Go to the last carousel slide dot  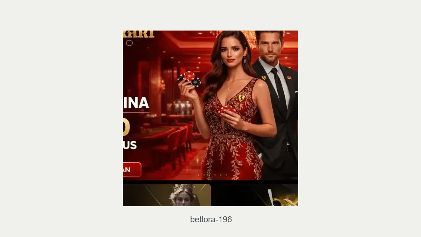(226, 175)
